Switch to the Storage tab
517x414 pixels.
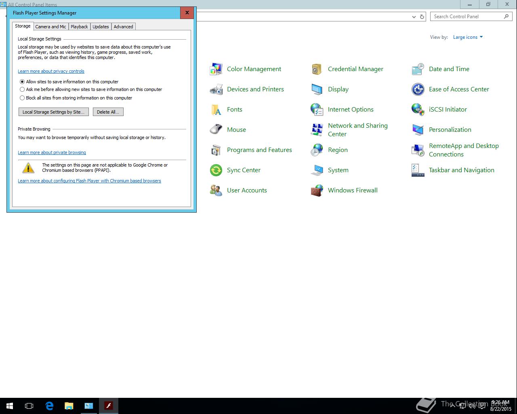23,26
